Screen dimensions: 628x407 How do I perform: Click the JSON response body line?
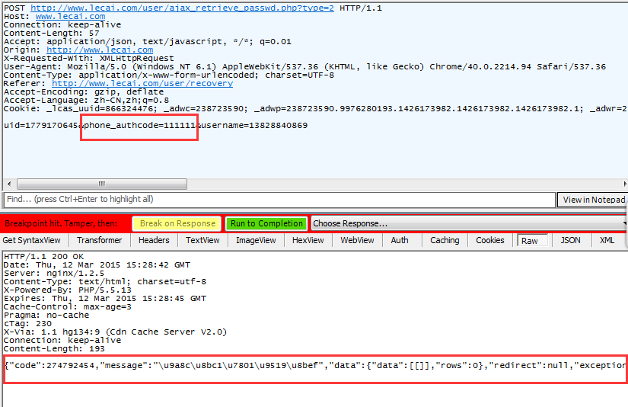[x=316, y=365]
